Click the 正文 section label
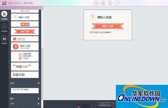The width and height of the screenshot is (168, 108). click(x=12, y=83)
